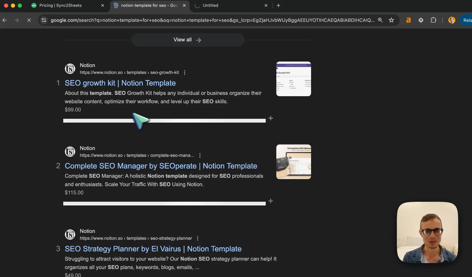Close the Pricing | Sync2Sheets tab

103,5
